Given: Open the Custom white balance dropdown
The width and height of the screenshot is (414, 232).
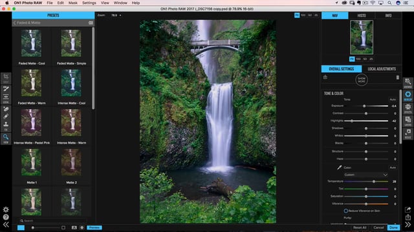Looking at the screenshot, I should 365,175.
